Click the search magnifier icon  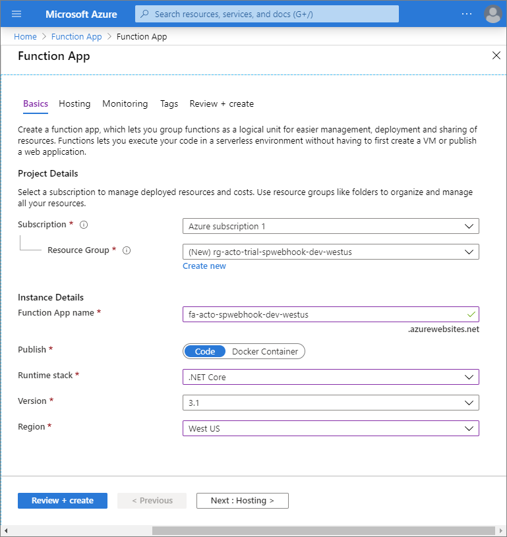click(x=144, y=14)
